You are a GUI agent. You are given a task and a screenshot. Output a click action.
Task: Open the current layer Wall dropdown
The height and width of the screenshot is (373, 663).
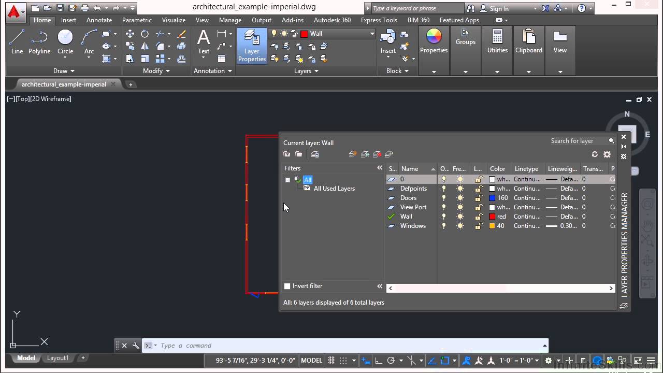pos(372,34)
